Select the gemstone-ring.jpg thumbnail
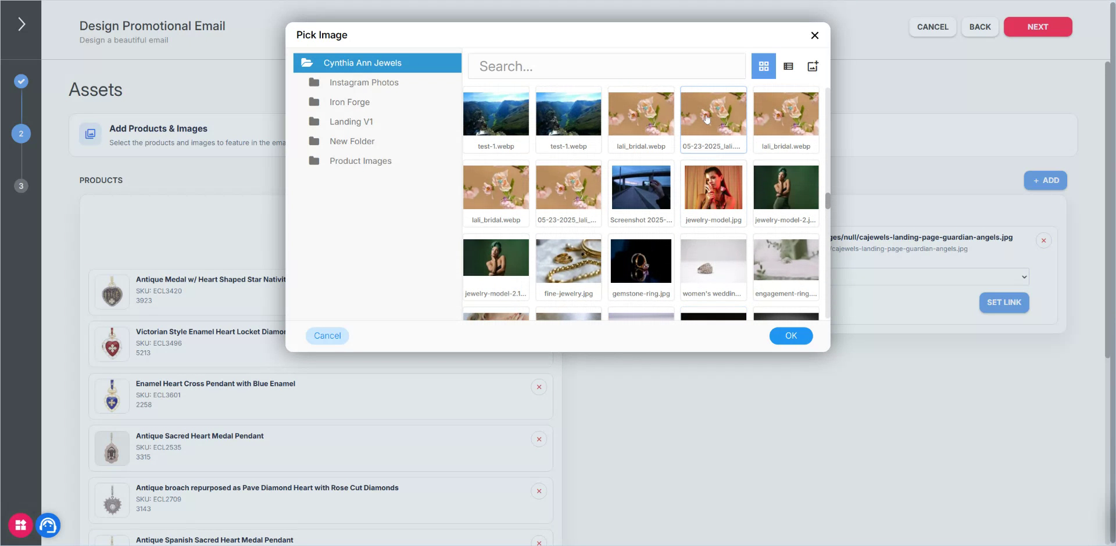 (x=641, y=267)
